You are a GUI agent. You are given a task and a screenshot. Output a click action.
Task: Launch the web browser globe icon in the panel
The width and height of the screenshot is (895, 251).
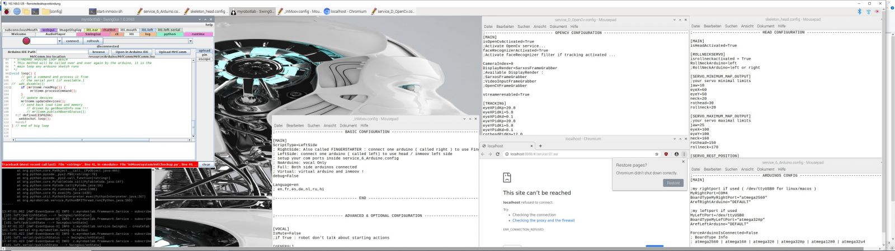click(17, 11)
